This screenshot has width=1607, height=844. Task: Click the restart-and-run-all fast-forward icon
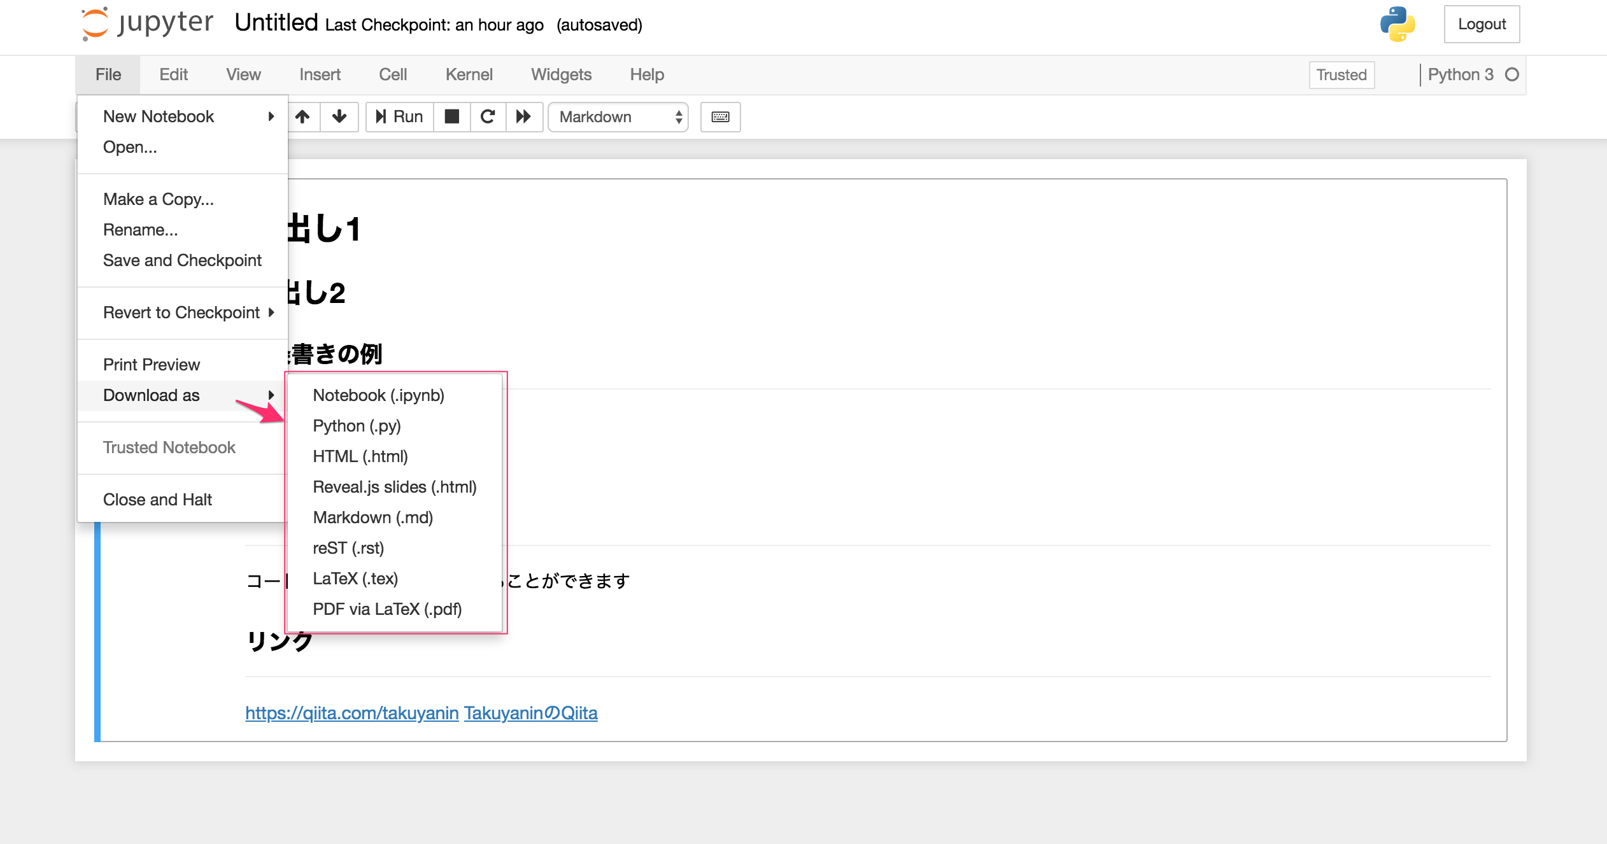(524, 117)
